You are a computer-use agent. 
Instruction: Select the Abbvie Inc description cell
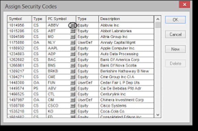click(126, 25)
